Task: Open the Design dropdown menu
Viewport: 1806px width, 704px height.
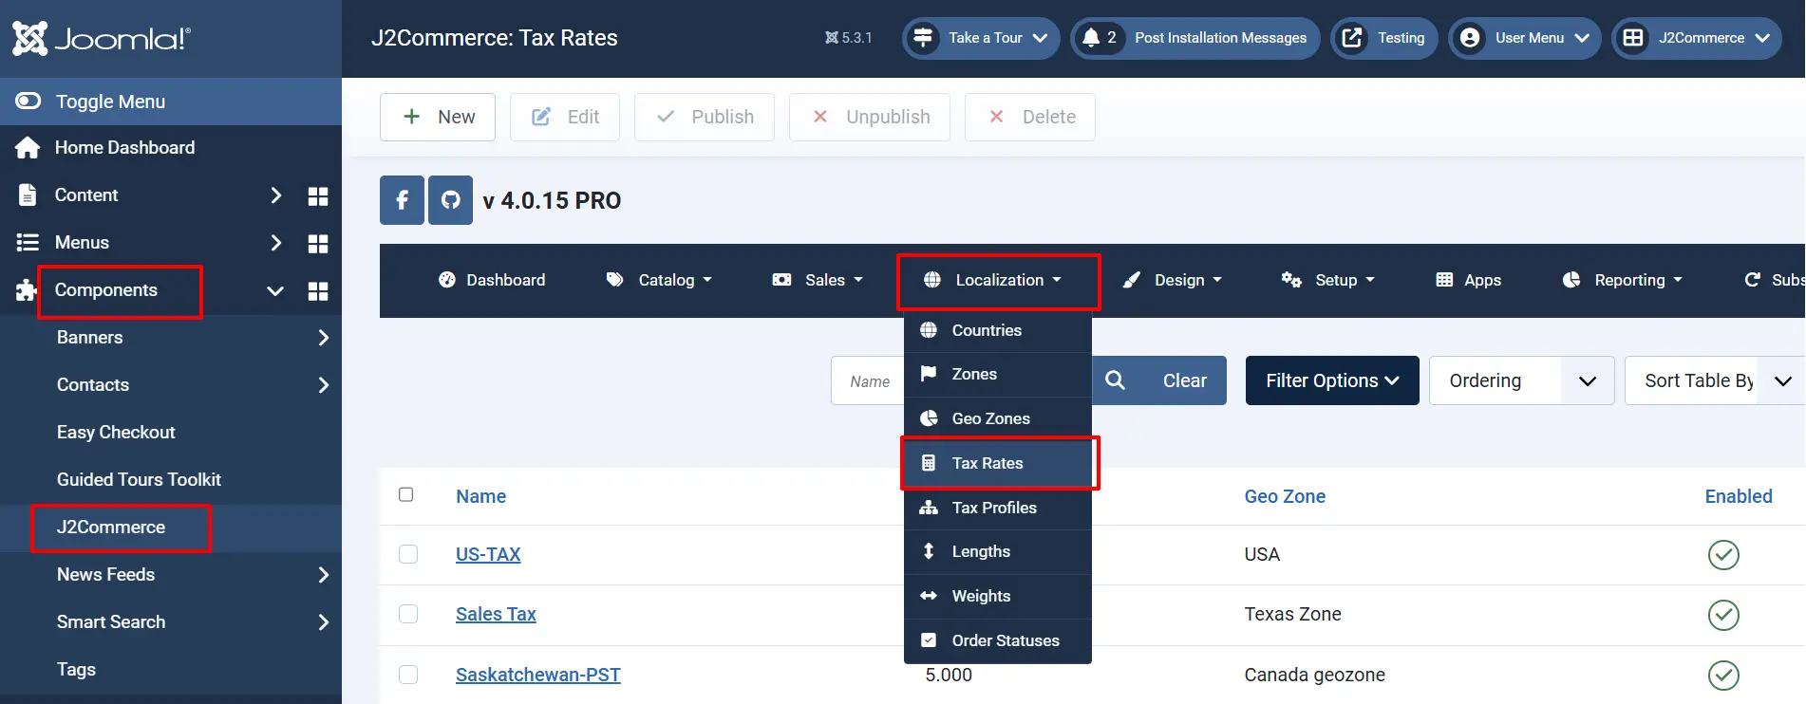Action: click(1172, 280)
